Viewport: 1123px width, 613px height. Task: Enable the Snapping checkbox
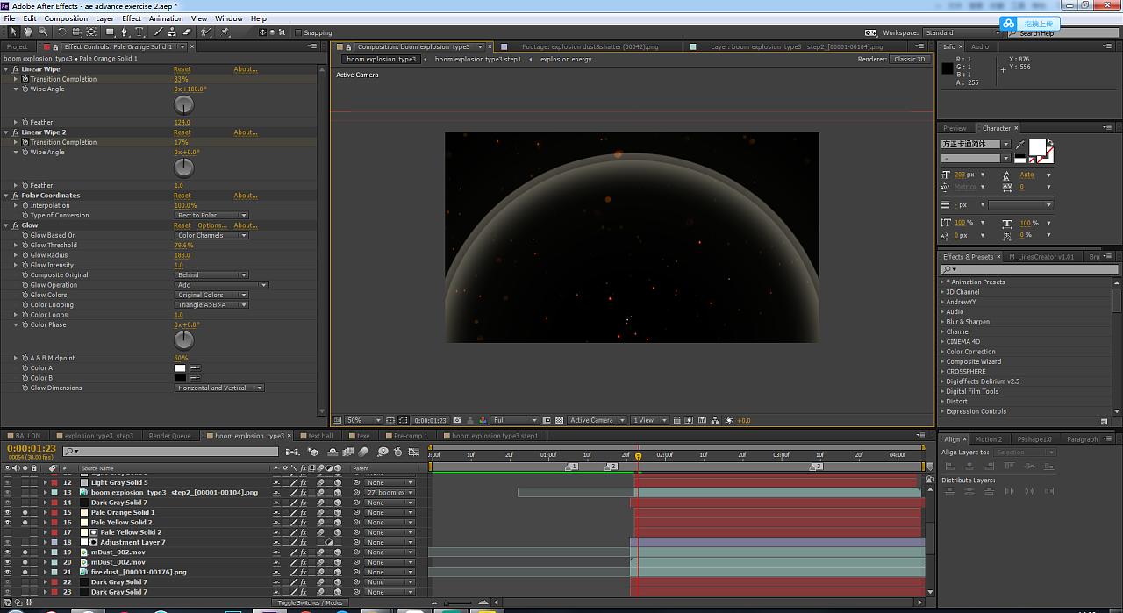coord(297,33)
